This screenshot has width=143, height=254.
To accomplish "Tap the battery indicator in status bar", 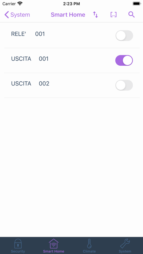I will click(x=137, y=4).
